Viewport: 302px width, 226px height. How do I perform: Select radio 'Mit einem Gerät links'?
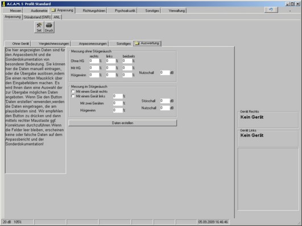click(73, 96)
